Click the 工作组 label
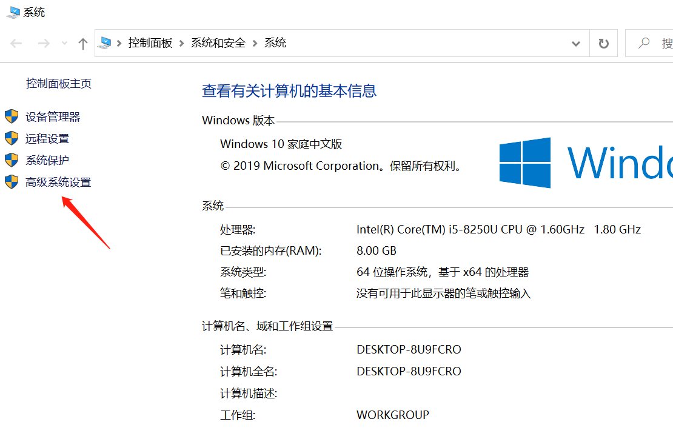Image resolution: width=673 pixels, height=436 pixels. coord(238,415)
